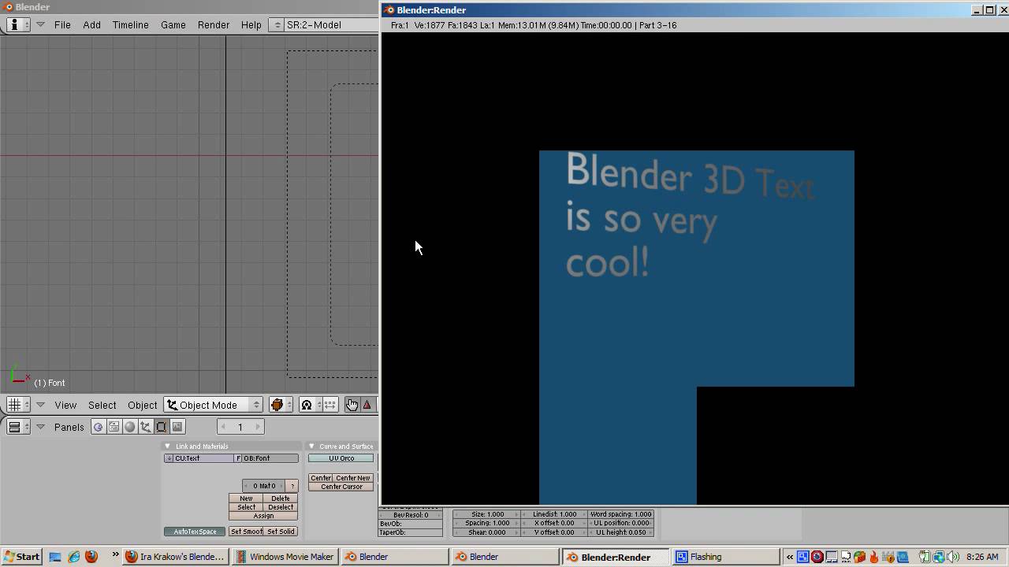
Task: Toggle move object centers only icon
Action: pyautogui.click(x=330, y=405)
